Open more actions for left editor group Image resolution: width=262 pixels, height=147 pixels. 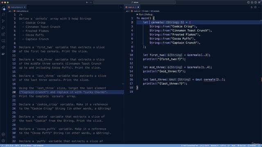(121, 7)
